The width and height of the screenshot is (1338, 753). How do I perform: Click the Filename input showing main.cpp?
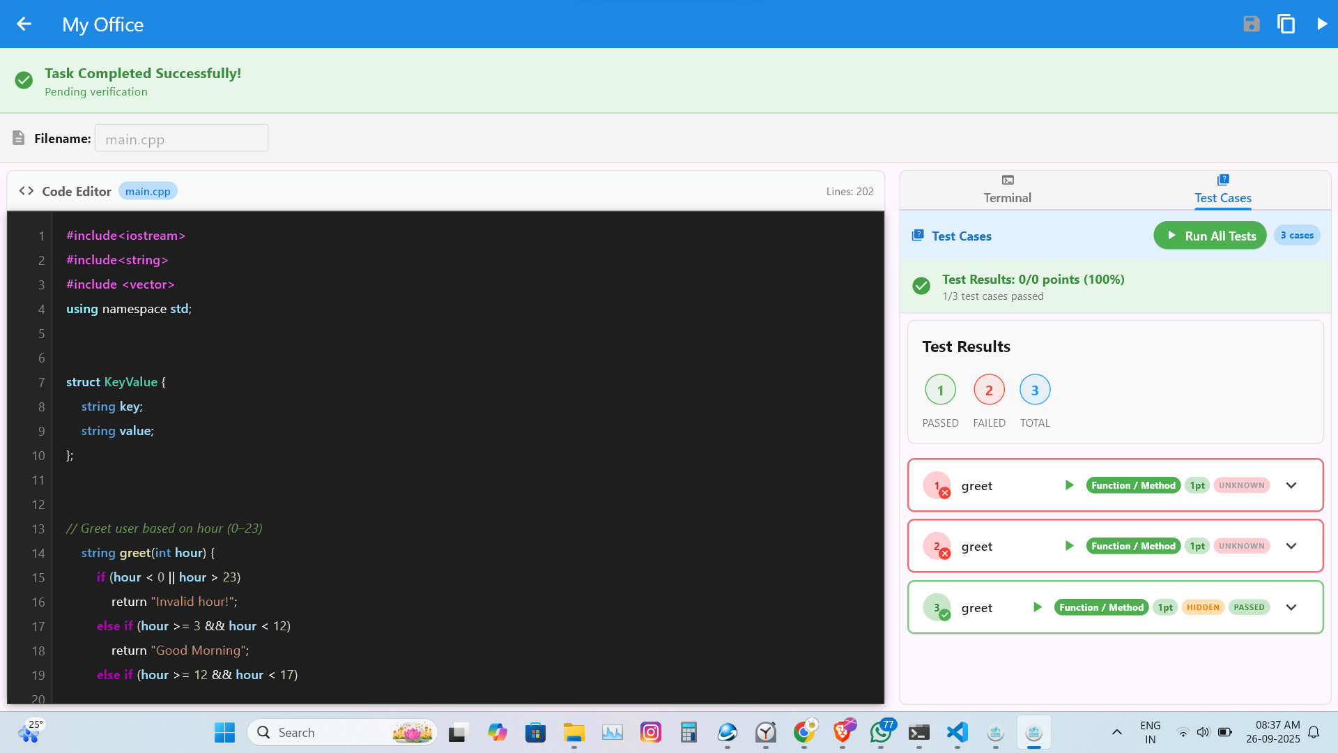click(x=181, y=138)
